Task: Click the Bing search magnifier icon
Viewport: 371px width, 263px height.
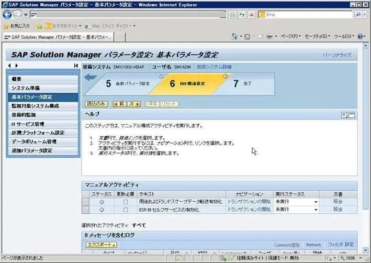Action: (x=358, y=15)
